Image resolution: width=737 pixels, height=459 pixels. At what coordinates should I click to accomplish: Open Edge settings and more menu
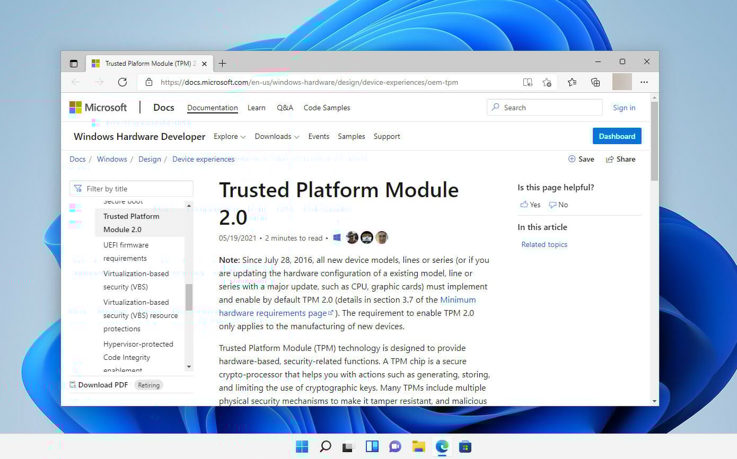click(x=644, y=82)
